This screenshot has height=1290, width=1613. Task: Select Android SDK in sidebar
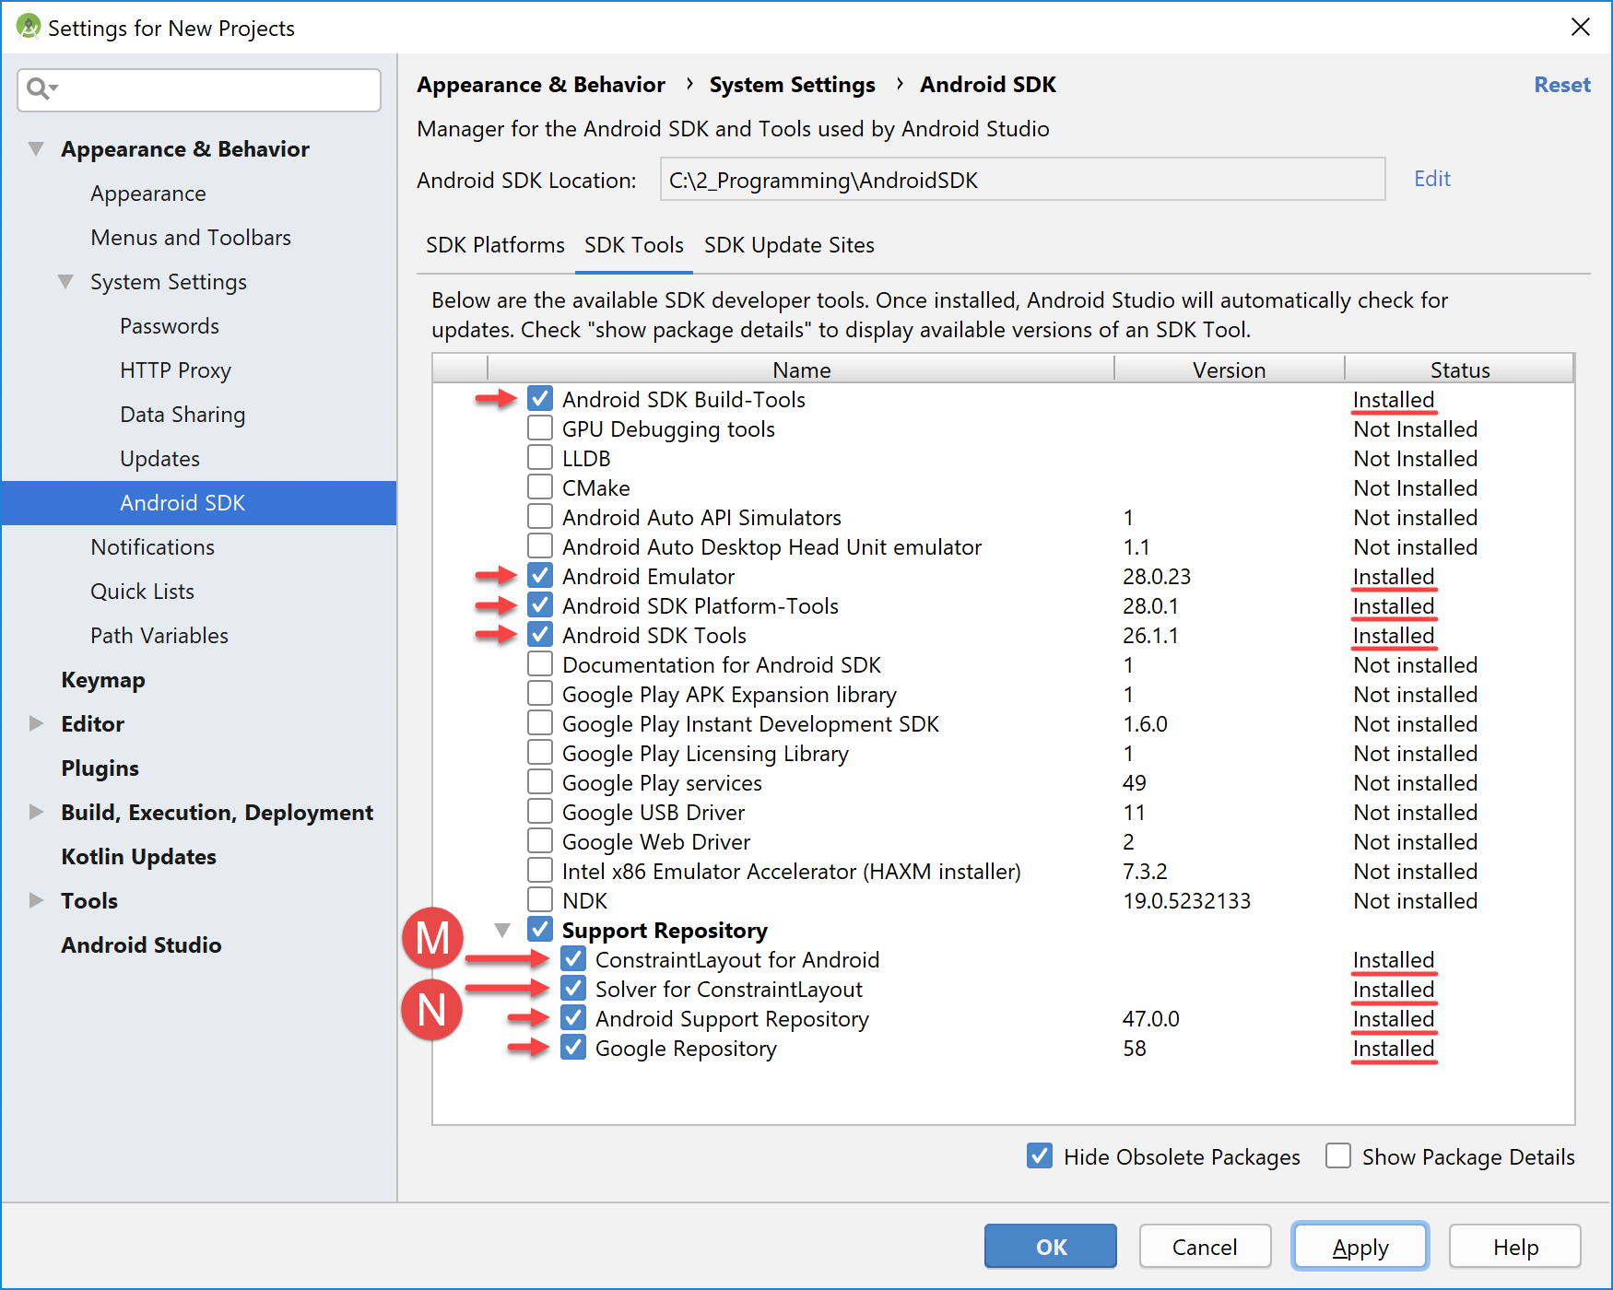pyautogui.click(x=199, y=503)
